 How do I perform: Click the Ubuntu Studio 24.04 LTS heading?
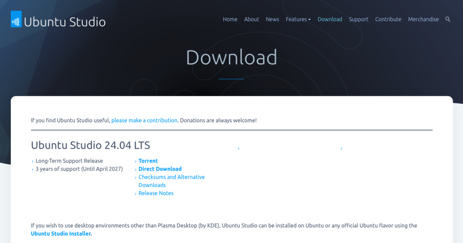pyautogui.click(x=90, y=145)
